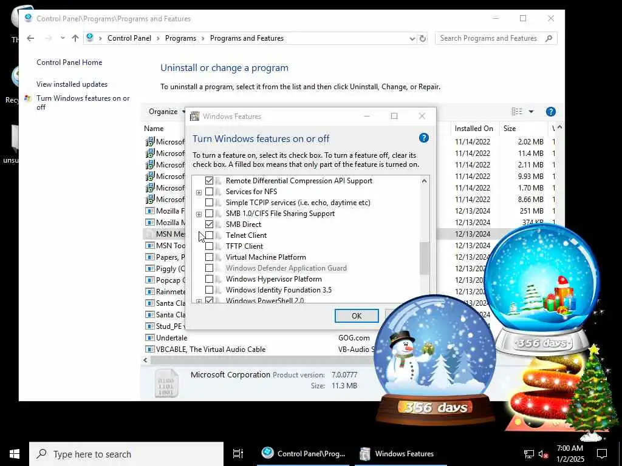Click OK in Windows Features dialog
This screenshot has height=466, width=622.
tap(357, 316)
